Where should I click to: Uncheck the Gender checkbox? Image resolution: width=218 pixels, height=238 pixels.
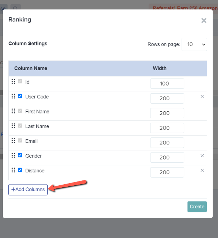(20, 155)
